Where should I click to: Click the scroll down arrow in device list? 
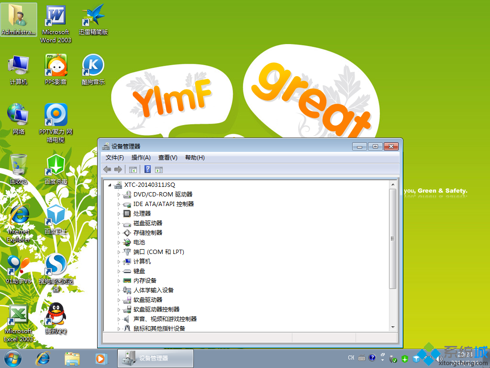point(393,327)
